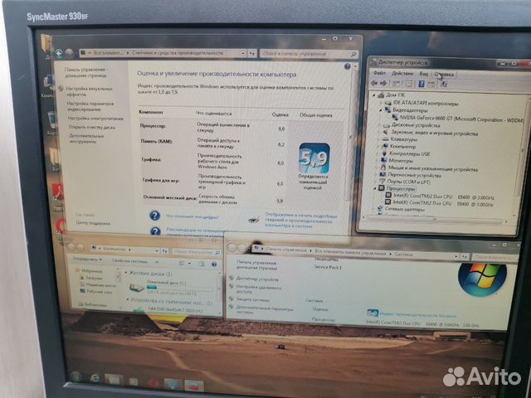
Task: Collapse Жесткие диски group
Action: 128,273
